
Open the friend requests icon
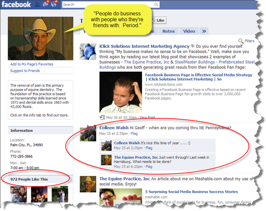coord(37,4)
